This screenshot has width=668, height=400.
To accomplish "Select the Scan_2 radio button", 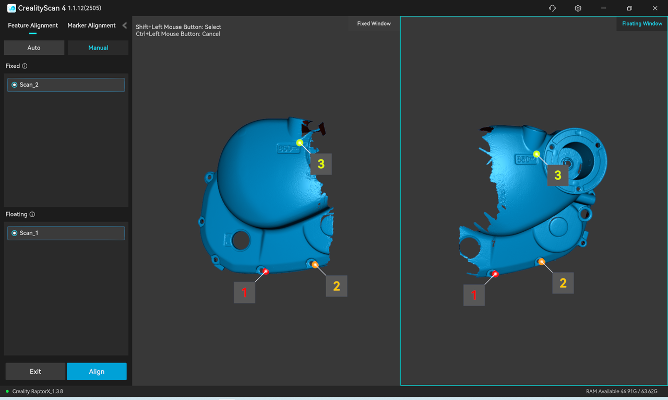I will pos(14,85).
